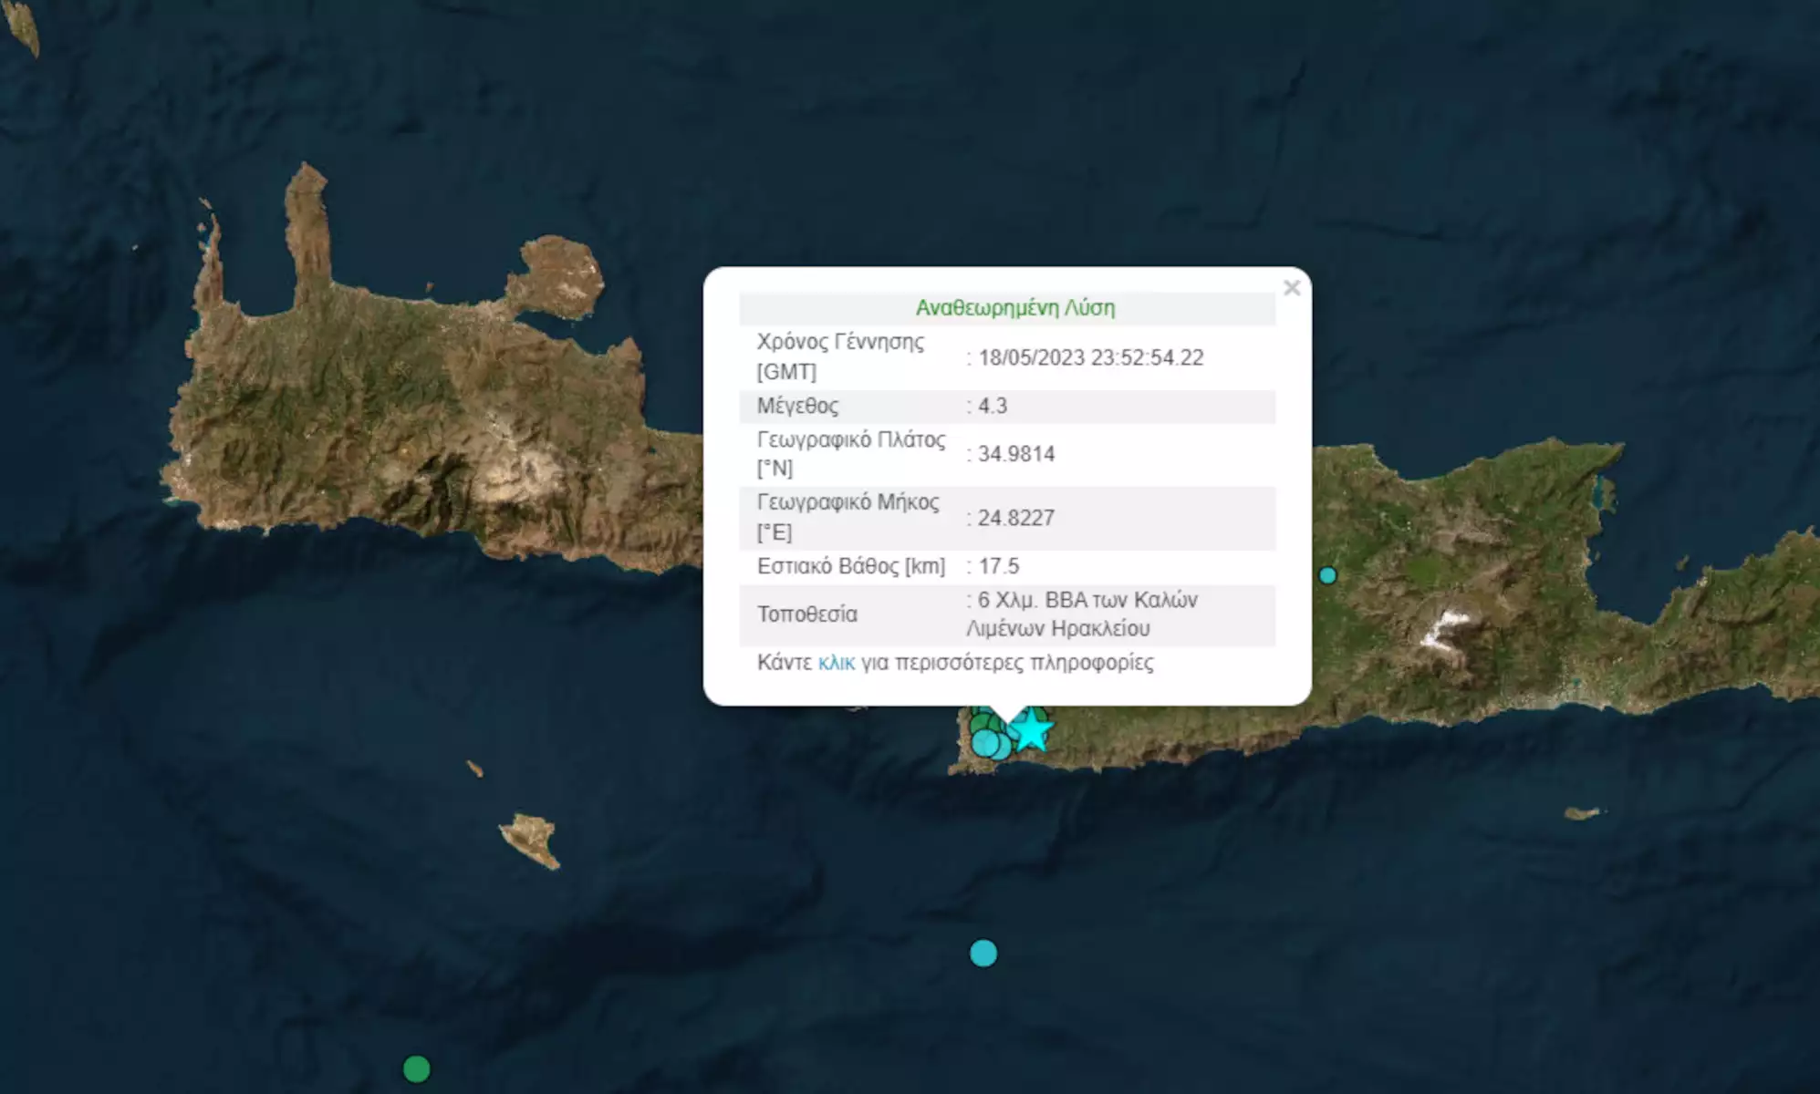Open the 'κλικ' link for more information
Screen dimensions: 1820x1094
tap(837, 663)
